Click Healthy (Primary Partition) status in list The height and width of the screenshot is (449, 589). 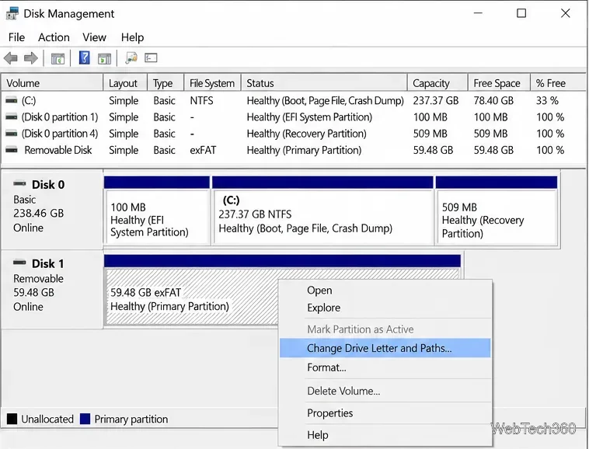(x=304, y=150)
